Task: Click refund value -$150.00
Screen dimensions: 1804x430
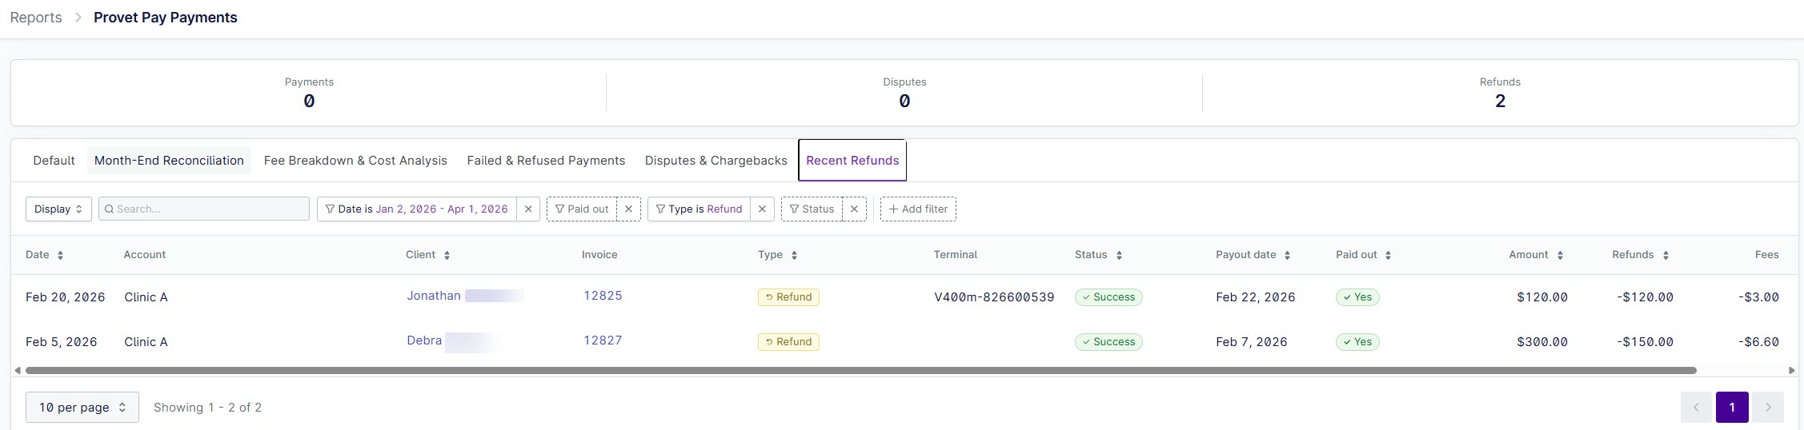Action: 1645,342
